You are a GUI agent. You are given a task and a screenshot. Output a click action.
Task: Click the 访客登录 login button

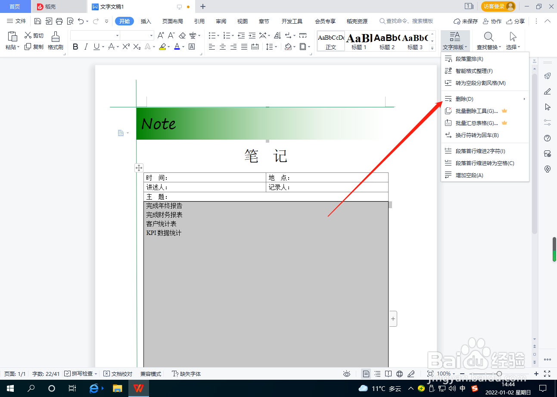pos(497,6)
